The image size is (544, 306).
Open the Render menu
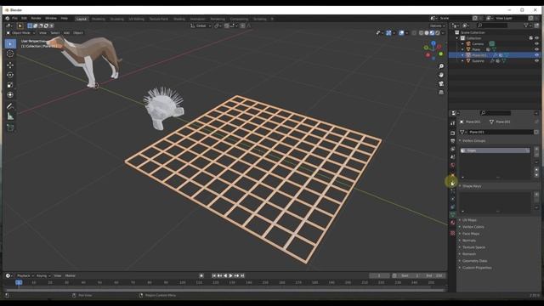tap(36, 19)
